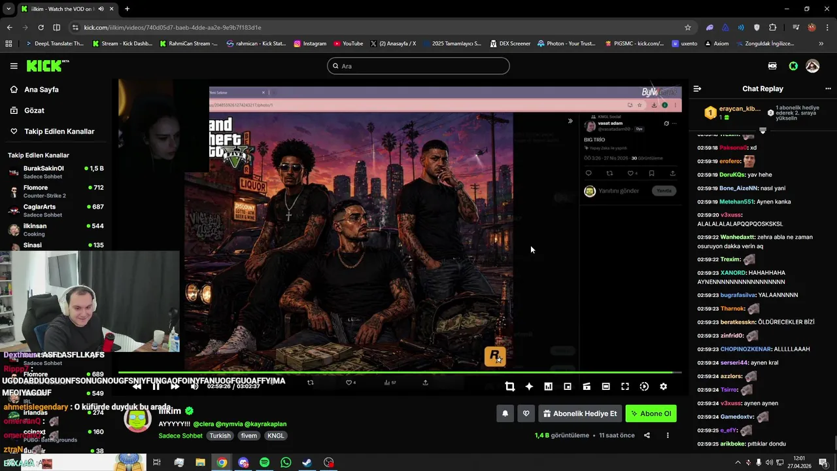Viewport: 837px width, 471px height.
Task: Open WhatsApp from the taskbar
Action: [286, 462]
